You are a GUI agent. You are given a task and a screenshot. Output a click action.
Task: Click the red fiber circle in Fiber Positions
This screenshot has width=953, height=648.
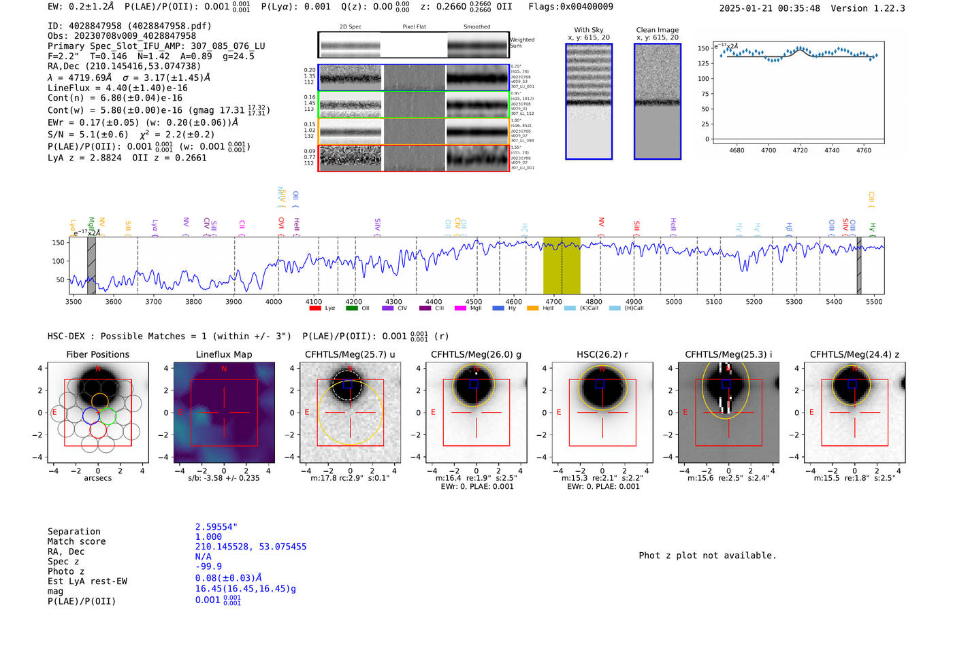click(99, 430)
